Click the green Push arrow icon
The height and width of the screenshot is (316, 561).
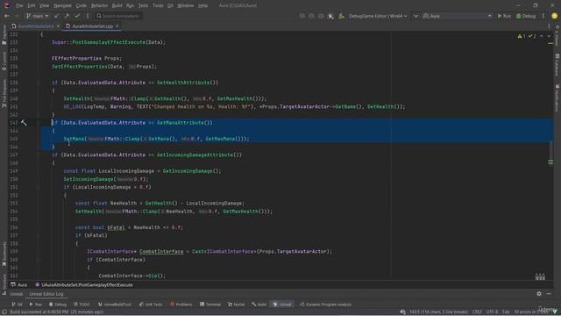[67, 16]
